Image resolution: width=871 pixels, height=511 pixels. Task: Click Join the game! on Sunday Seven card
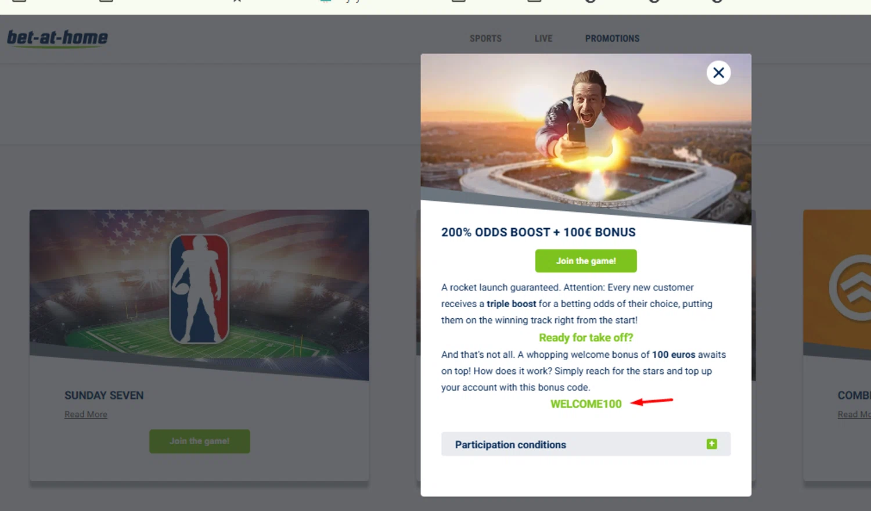(200, 441)
